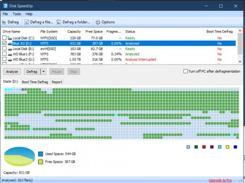Click the drive list scroll-down arrow
This screenshot has width=245, height=183.
coord(240,61)
